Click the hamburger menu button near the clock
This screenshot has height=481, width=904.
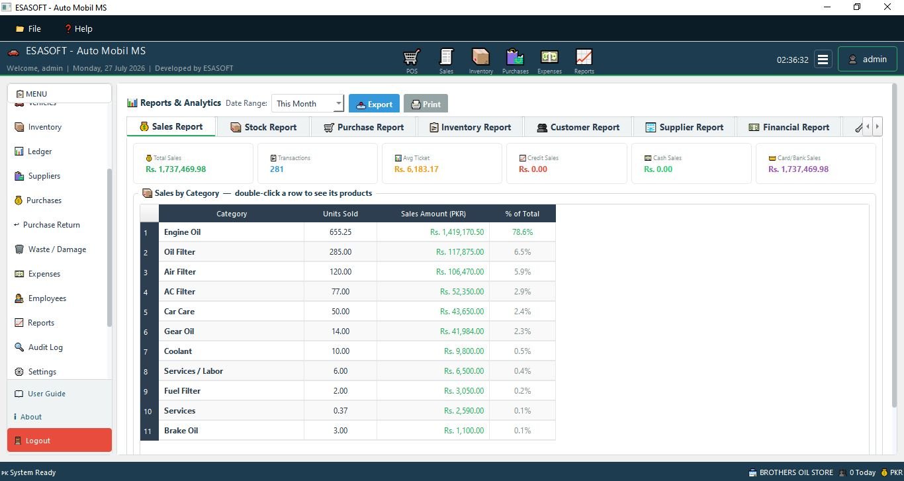click(823, 59)
